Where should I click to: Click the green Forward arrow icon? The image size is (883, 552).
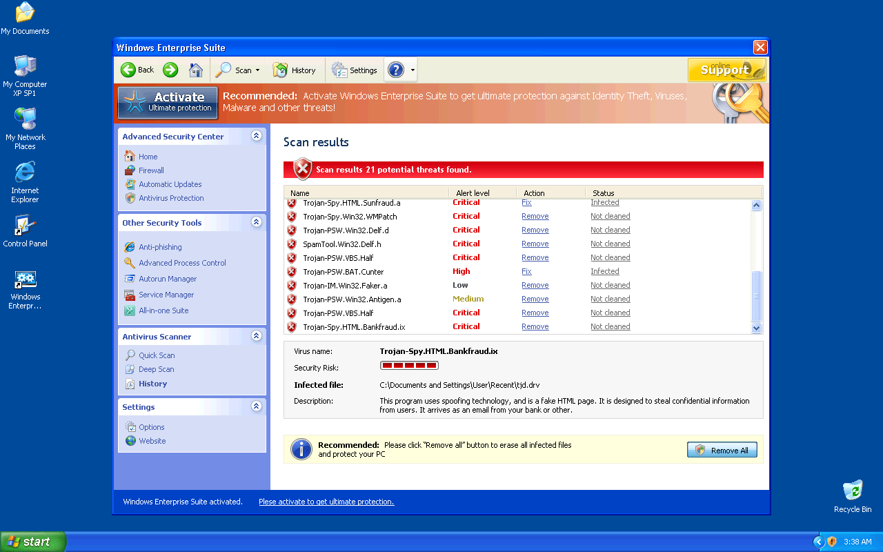[170, 70]
